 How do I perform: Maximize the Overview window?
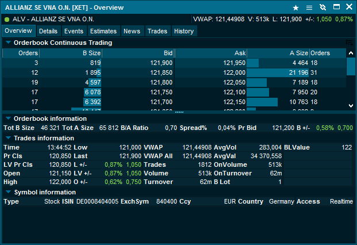tap(336, 7)
